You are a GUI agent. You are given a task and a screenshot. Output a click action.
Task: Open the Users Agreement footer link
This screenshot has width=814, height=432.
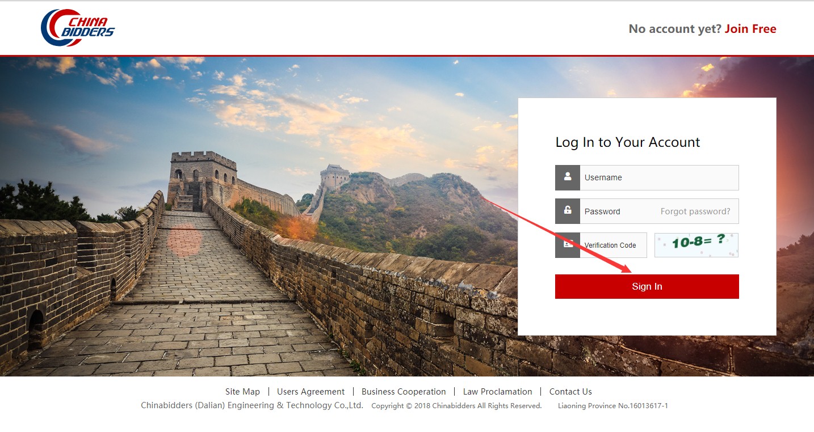click(311, 391)
